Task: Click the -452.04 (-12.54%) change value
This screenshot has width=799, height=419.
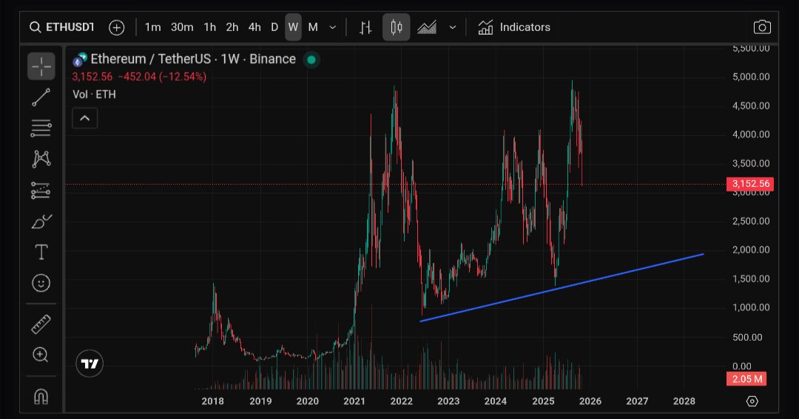Action: click(162, 77)
